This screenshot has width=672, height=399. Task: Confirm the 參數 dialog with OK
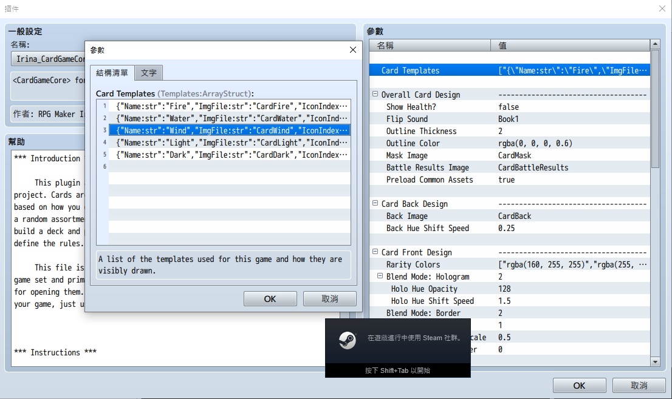pyautogui.click(x=270, y=299)
